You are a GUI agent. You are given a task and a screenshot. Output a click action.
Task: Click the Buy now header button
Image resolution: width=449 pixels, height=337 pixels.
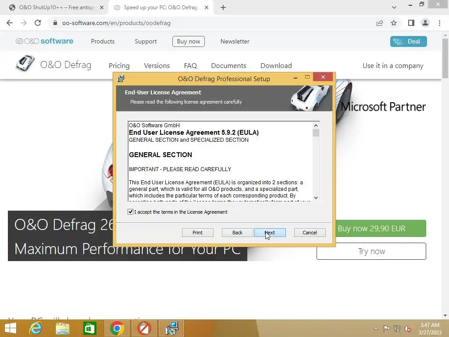[189, 41]
